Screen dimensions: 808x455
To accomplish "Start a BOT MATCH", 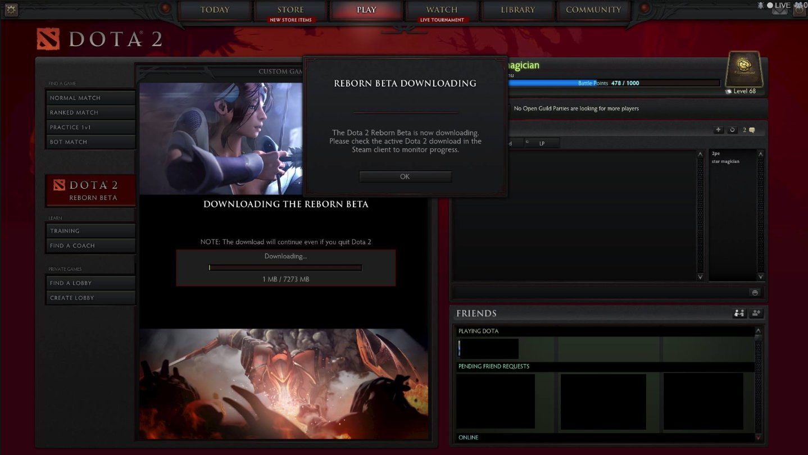I will [x=90, y=142].
